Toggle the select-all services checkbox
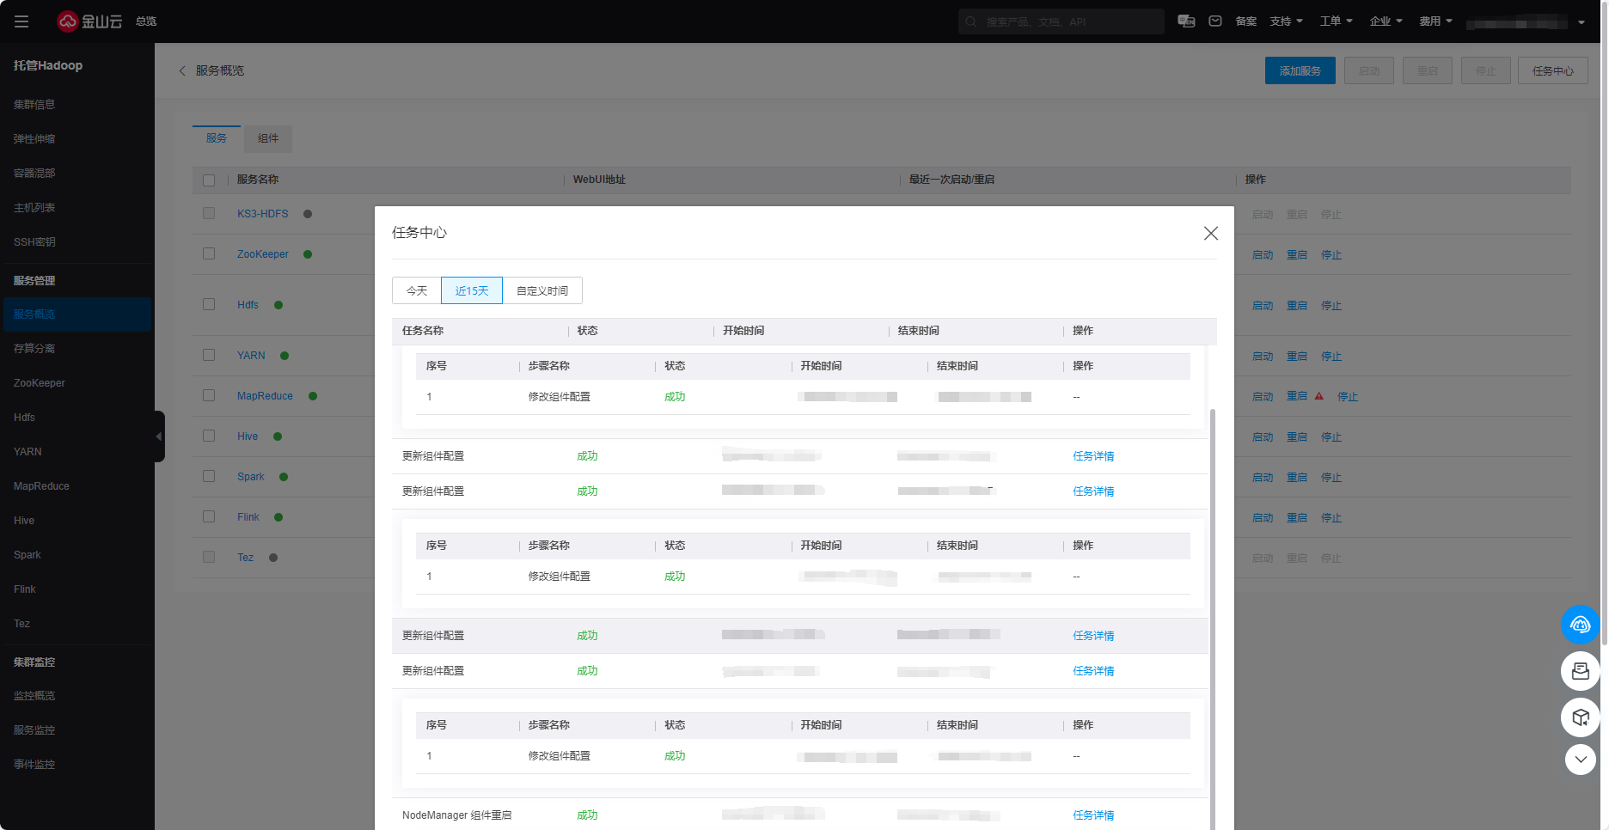 [x=209, y=180]
